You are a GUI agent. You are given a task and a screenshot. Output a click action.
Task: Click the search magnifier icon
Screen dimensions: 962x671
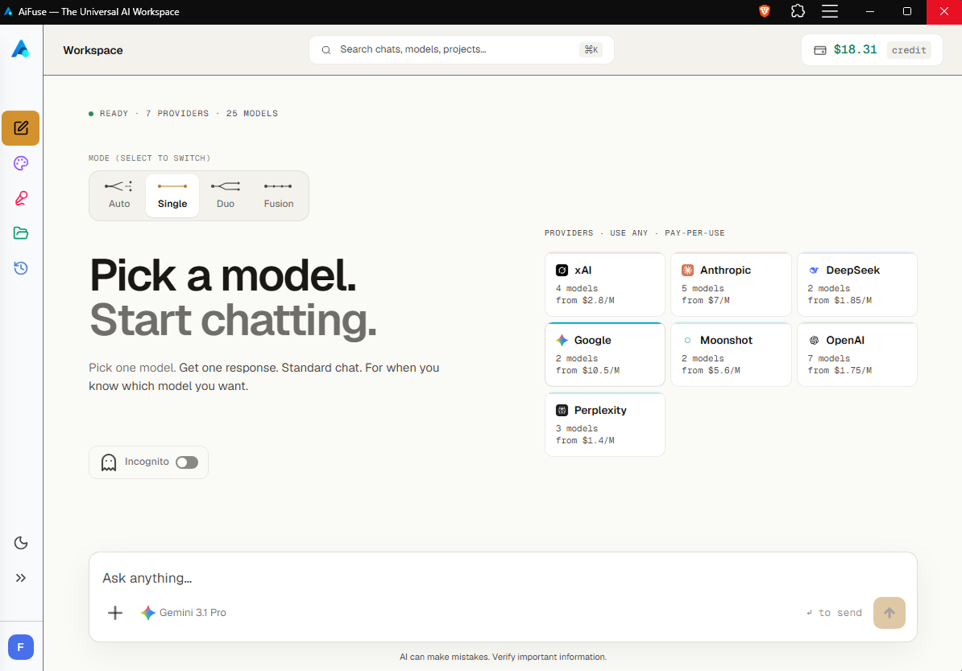coord(326,50)
